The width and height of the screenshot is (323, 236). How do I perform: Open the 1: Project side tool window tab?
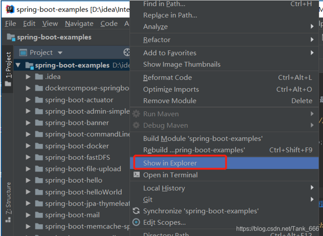click(x=8, y=69)
